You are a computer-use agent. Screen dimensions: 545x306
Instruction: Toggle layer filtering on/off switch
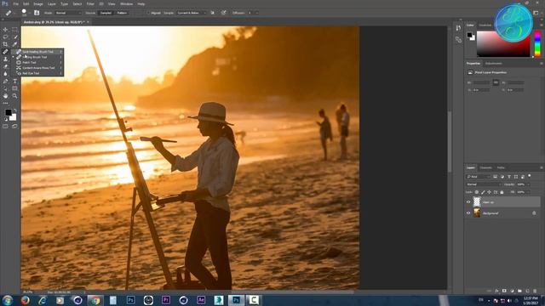530,176
